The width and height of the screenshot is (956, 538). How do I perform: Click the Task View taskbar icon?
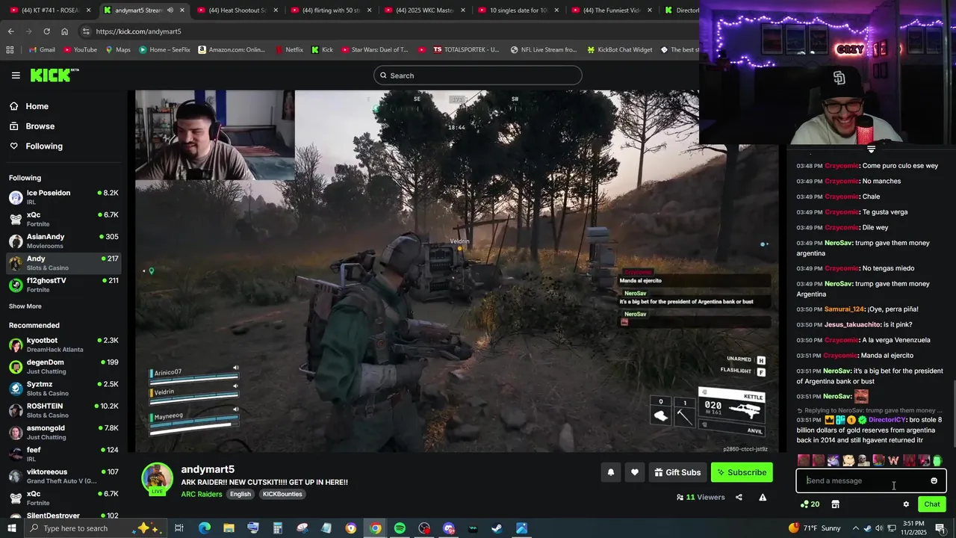(179, 528)
